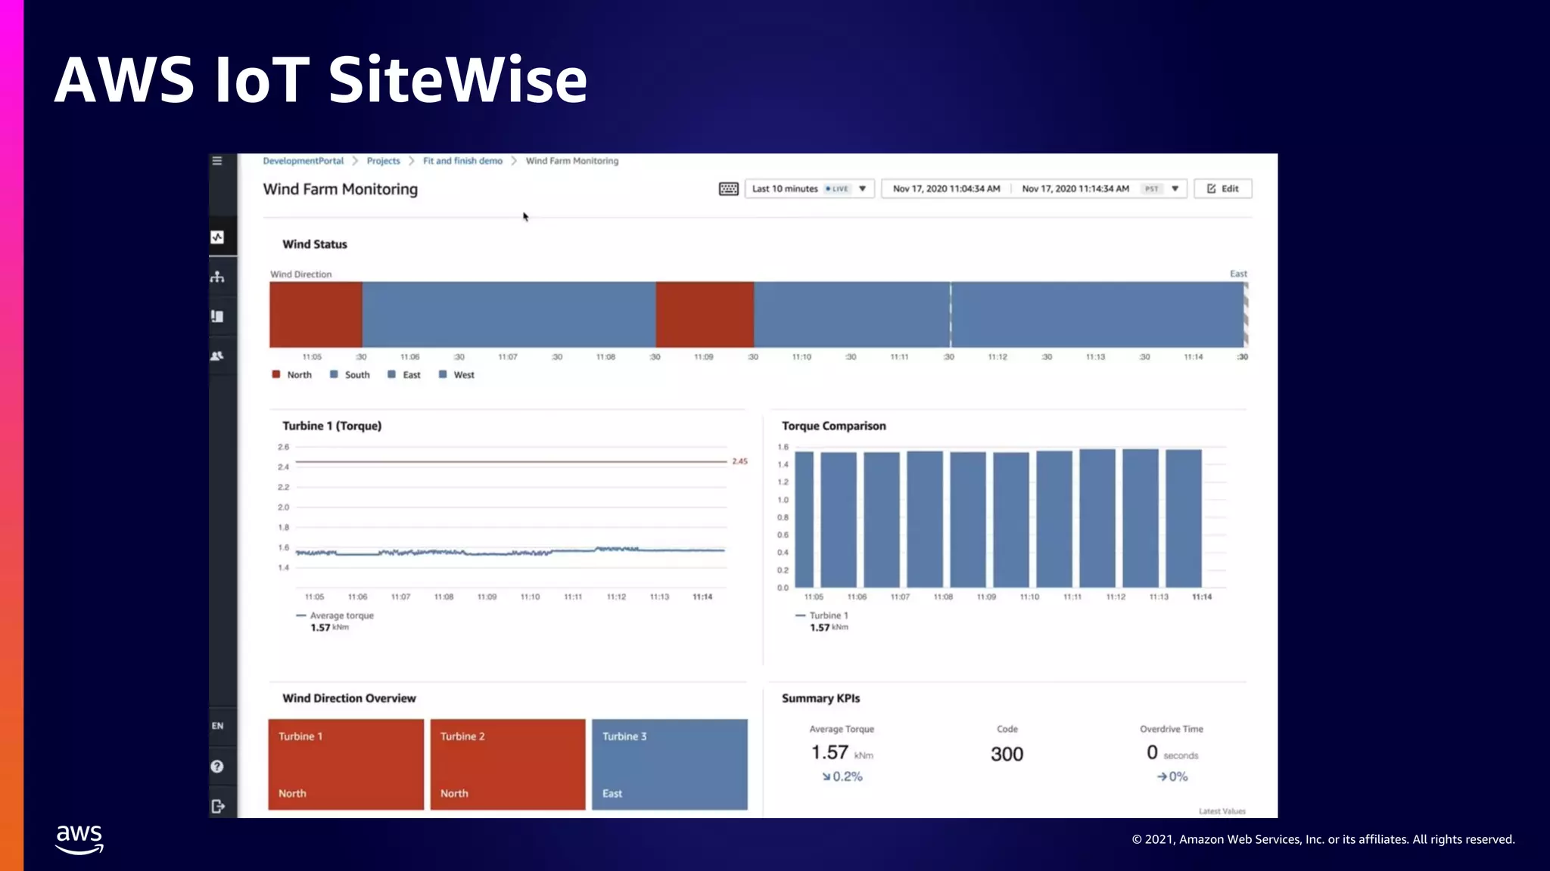Go to DevelopmentPortal breadcrumb link
Image resolution: width=1550 pixels, height=871 pixels.
303,161
